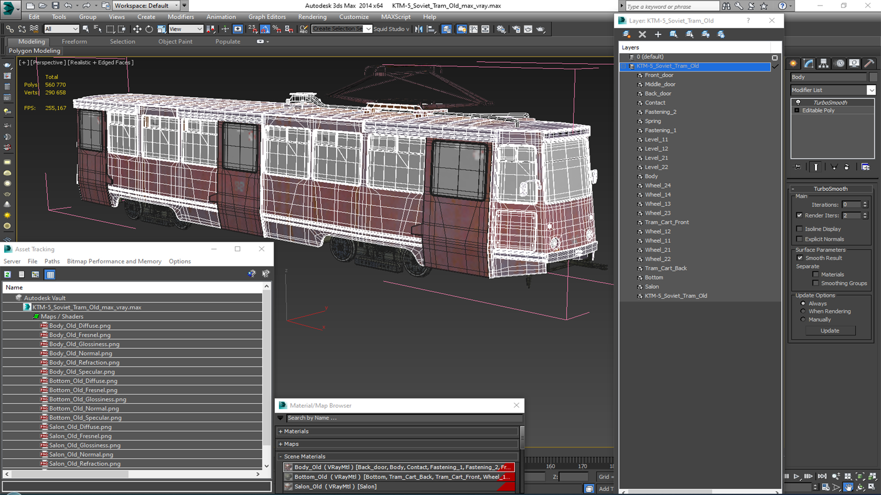Create new layer in Layer dialog
Viewport: 881px width, 495px height.
pyautogui.click(x=626, y=34)
